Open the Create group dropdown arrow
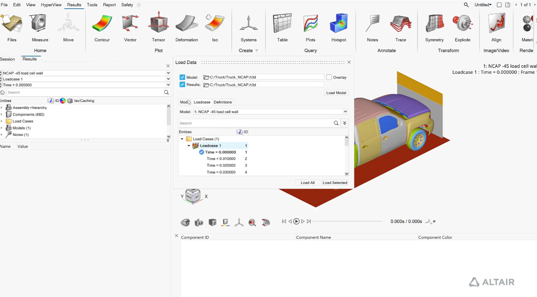The height and width of the screenshot is (297, 537). 257,51
